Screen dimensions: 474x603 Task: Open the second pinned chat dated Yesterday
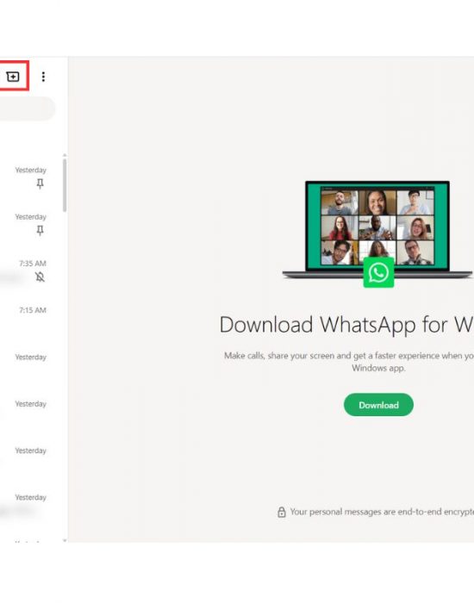[x=31, y=226]
